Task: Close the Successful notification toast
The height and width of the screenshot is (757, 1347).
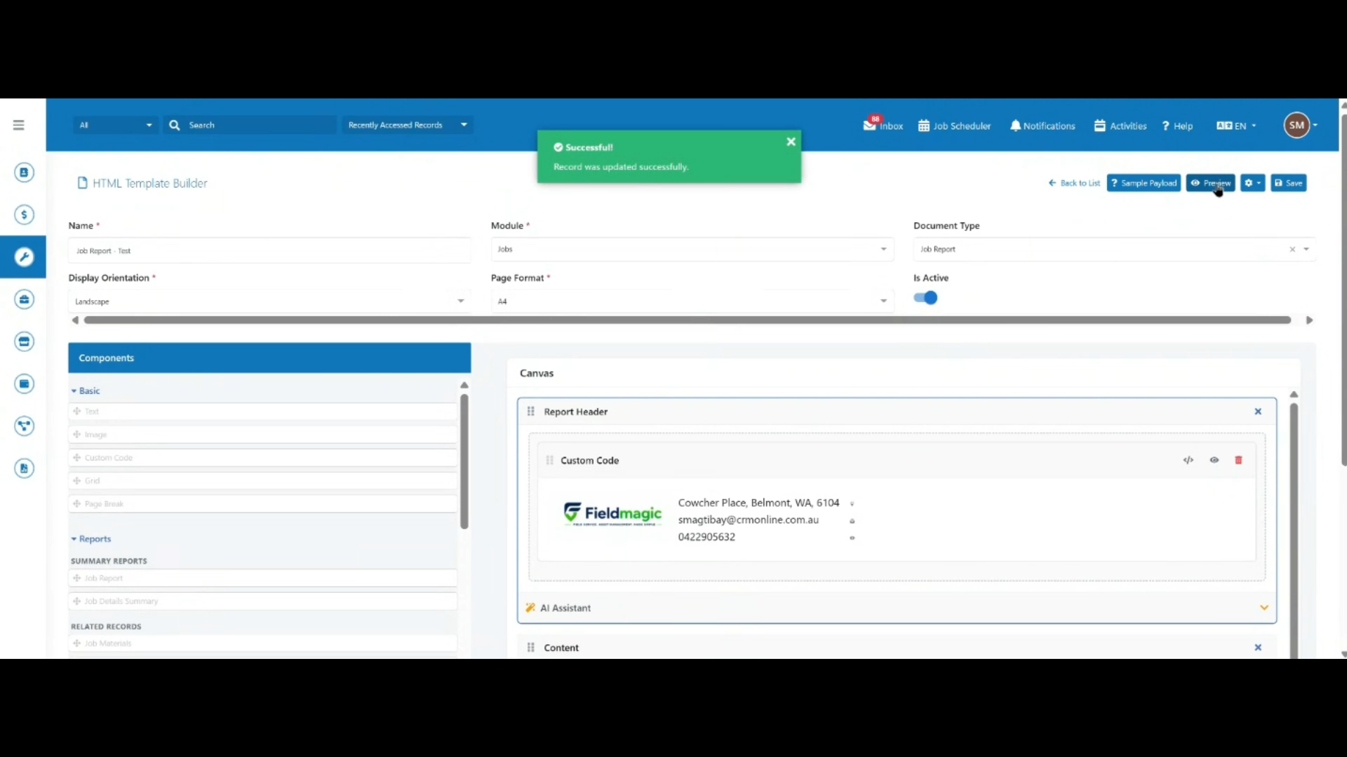Action: pyautogui.click(x=791, y=142)
